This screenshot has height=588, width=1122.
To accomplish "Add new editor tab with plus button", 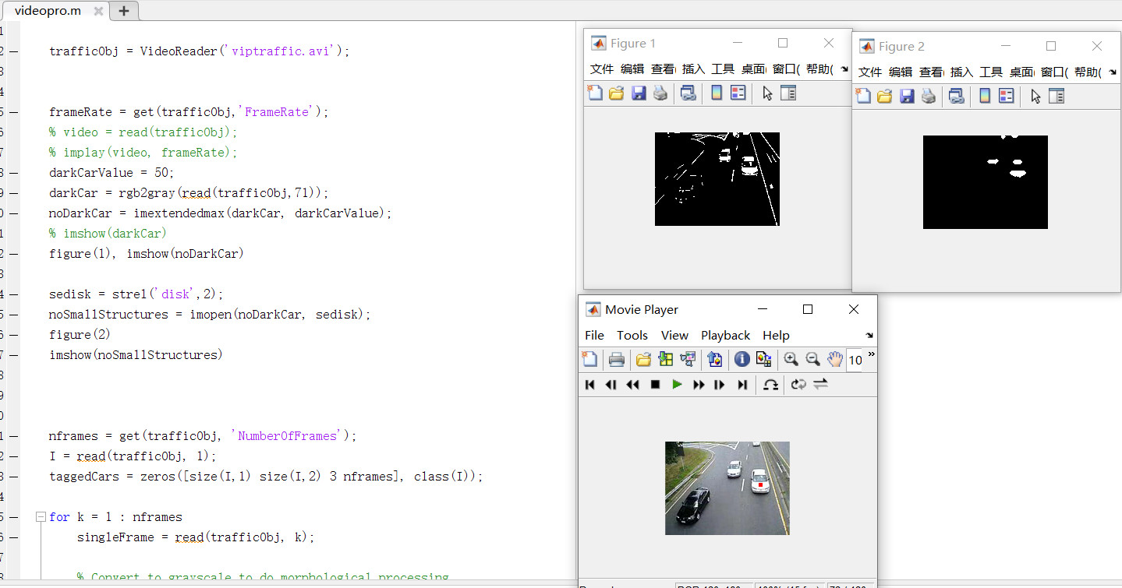I will click(124, 11).
